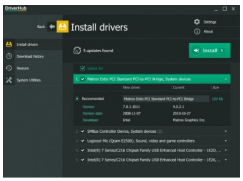The height and width of the screenshot is (181, 243).
Task: Click the About label
Action: [208, 32]
